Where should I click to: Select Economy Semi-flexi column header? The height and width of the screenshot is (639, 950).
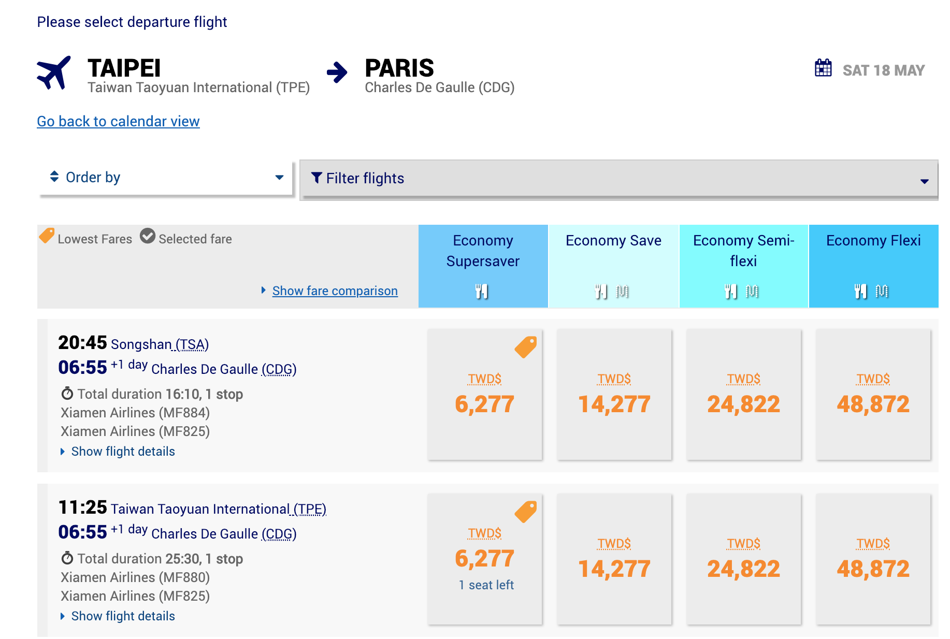[x=744, y=266]
